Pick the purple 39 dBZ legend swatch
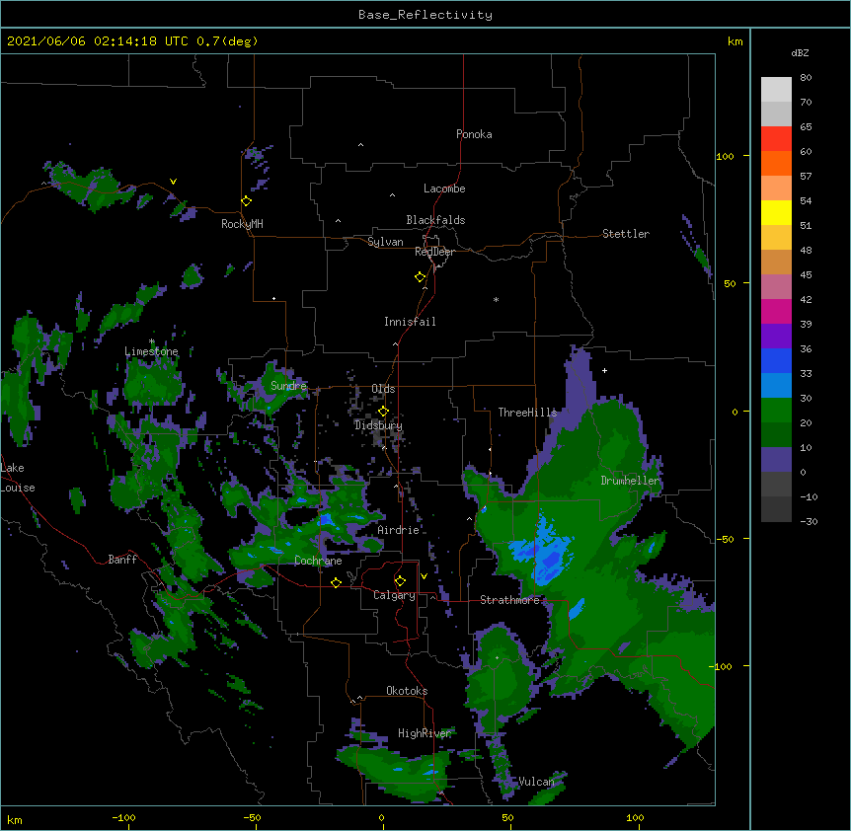This screenshot has width=851, height=831. [x=776, y=336]
